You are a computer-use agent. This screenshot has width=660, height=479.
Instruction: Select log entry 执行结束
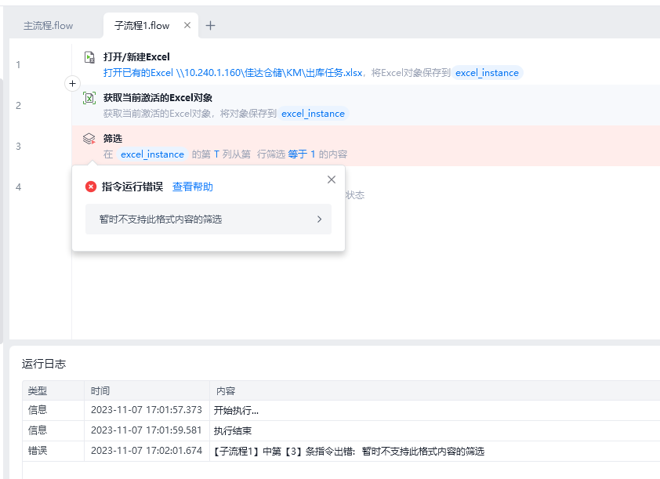pyautogui.click(x=233, y=430)
